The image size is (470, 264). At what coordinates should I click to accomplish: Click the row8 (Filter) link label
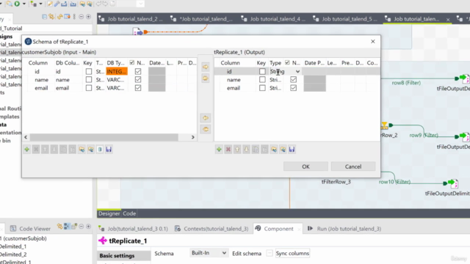pyautogui.click(x=406, y=83)
